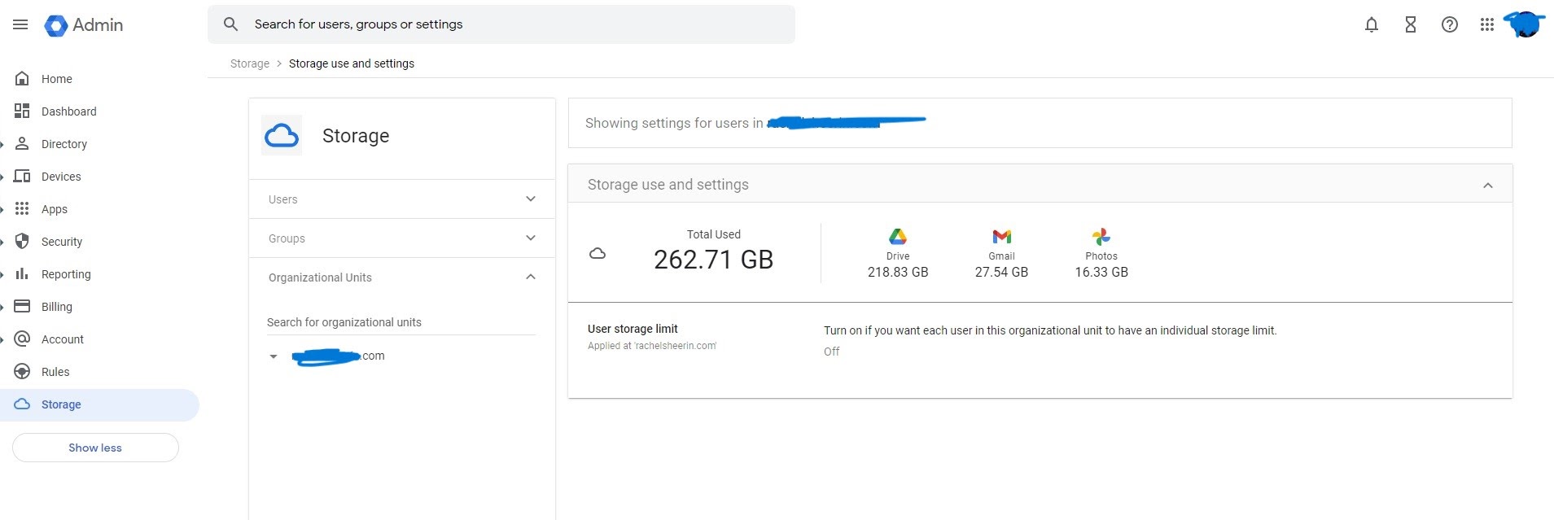
Task: Open Security in the sidebar
Action: (62, 242)
